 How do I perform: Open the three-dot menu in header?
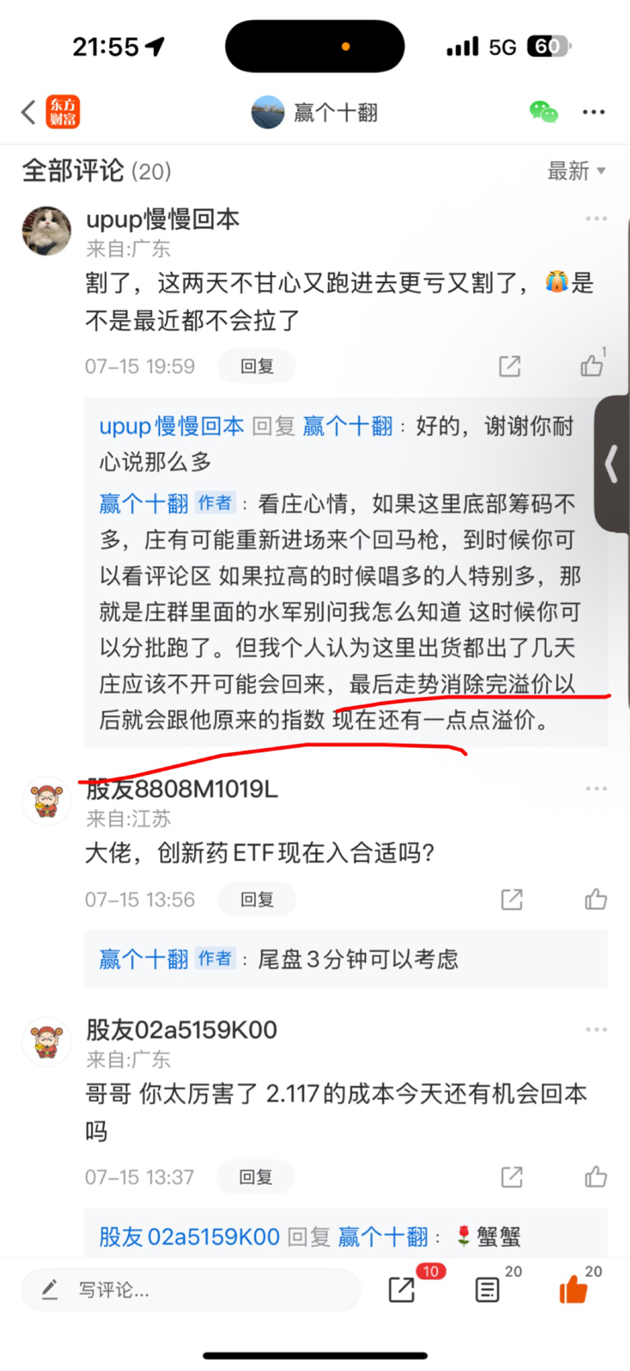tap(594, 112)
